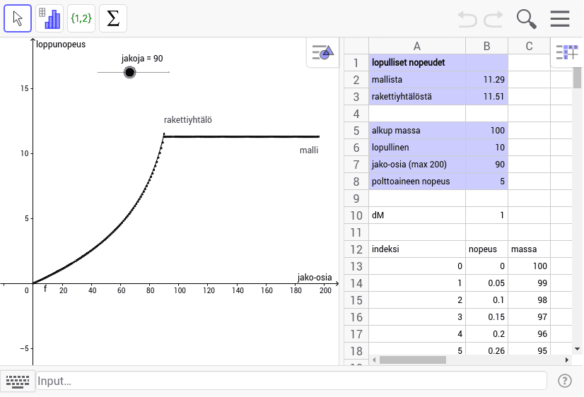Select the polttoaineen nopeus value 5 cell

click(x=487, y=182)
